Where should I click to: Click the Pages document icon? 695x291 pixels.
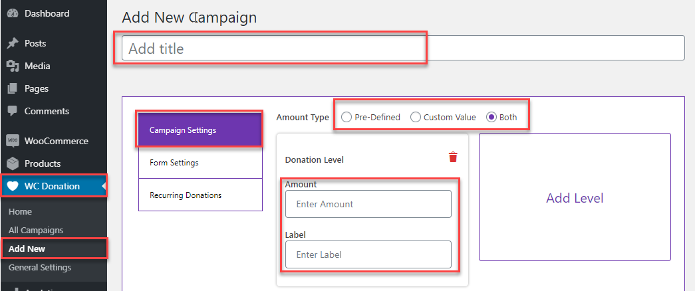[12, 88]
